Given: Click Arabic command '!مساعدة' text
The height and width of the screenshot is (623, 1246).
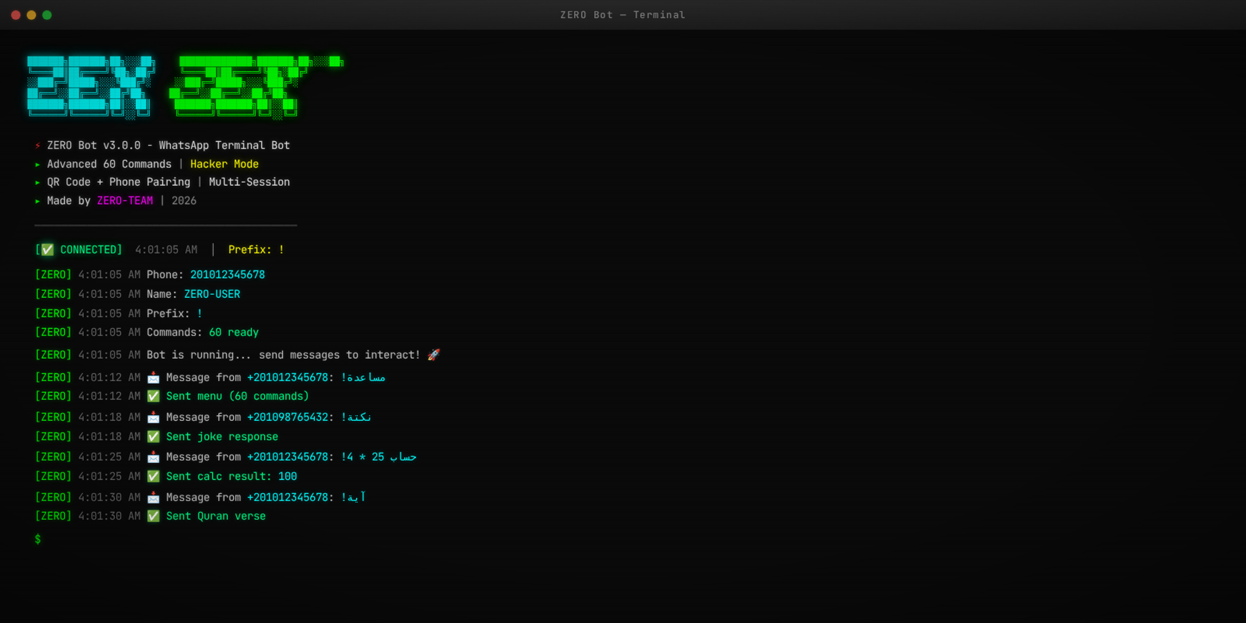Looking at the screenshot, I should click(363, 378).
